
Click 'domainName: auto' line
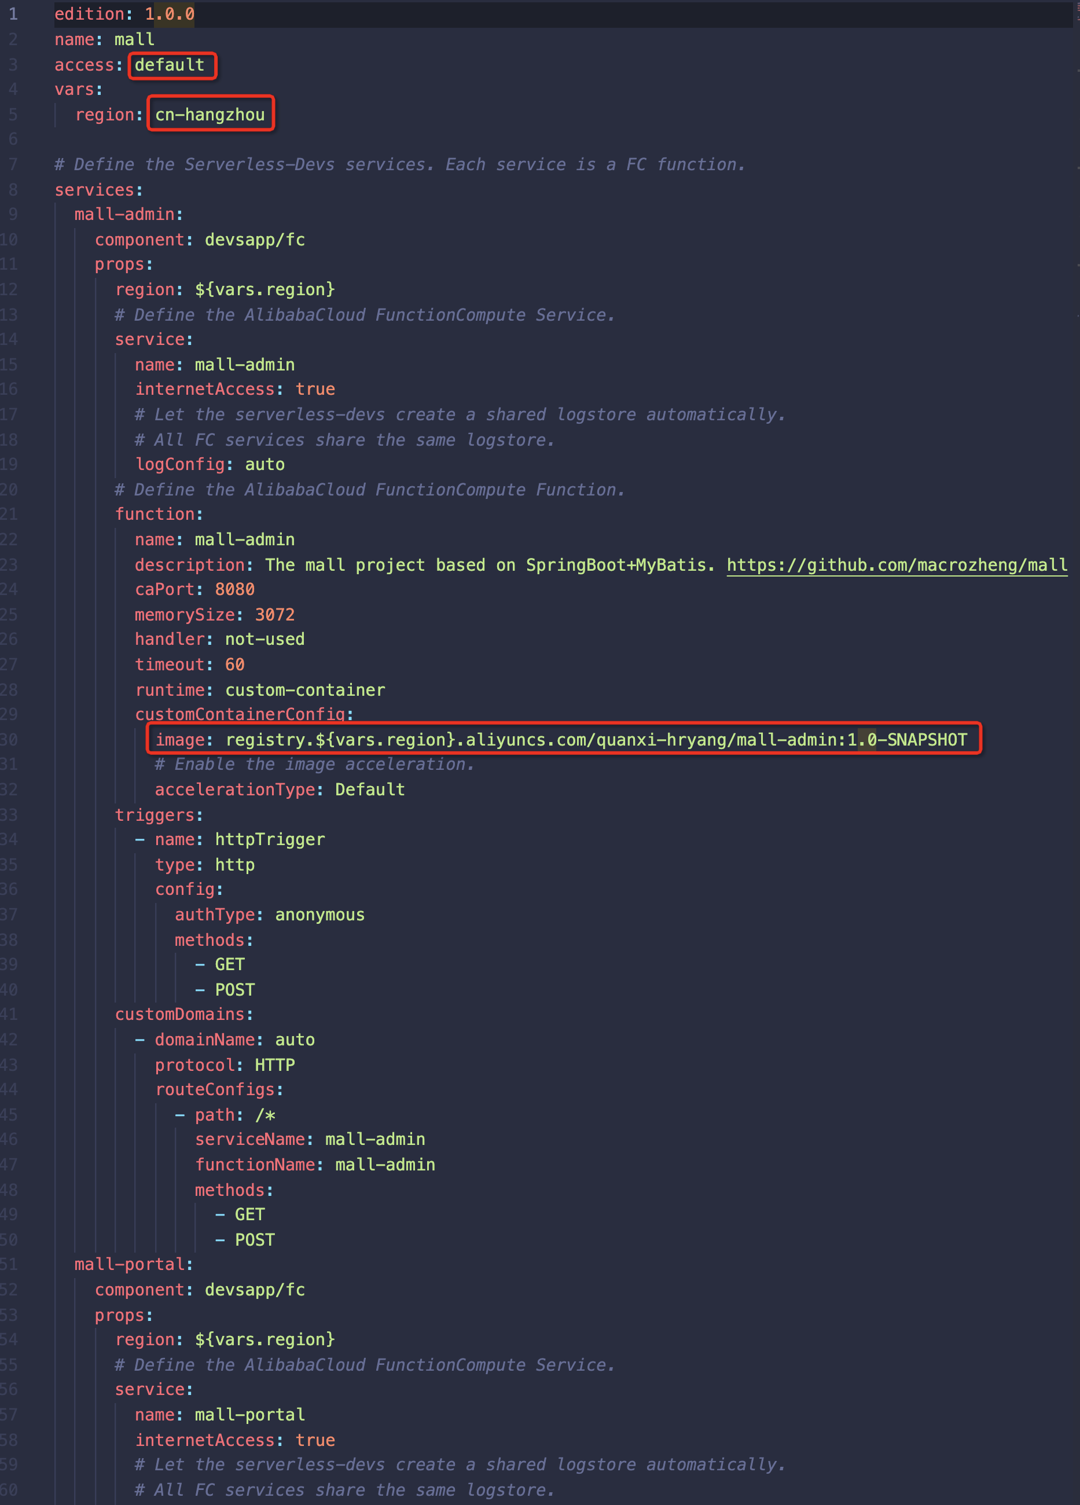(x=234, y=1039)
